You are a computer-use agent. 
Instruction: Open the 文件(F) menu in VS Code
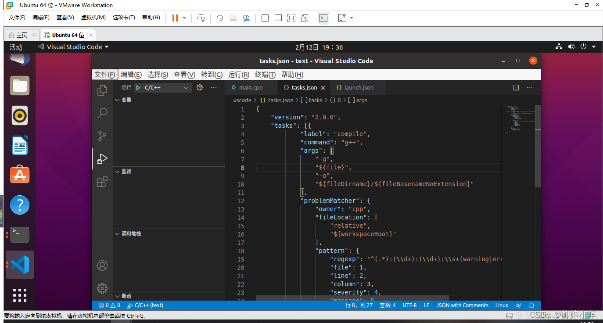[x=105, y=75]
